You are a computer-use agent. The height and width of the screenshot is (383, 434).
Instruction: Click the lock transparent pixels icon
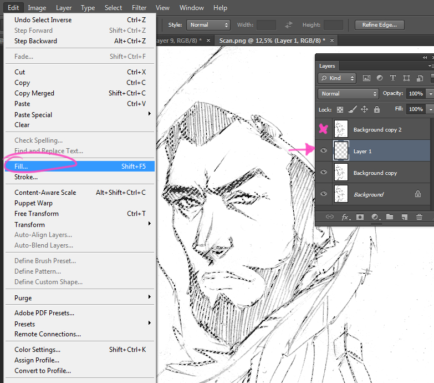[x=340, y=109]
